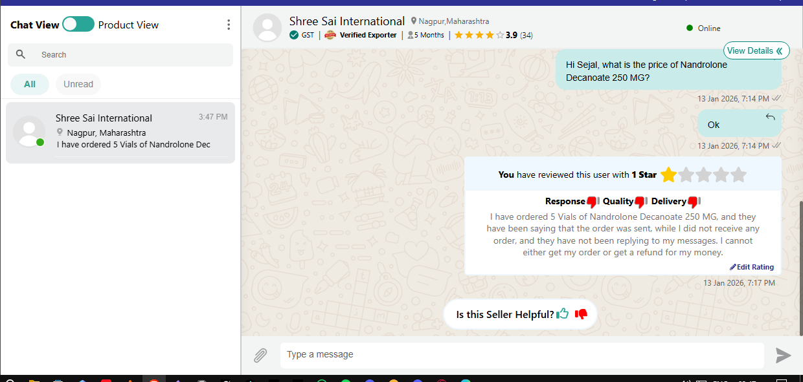The height and width of the screenshot is (382, 803).
Task: Click the attachment paperclip icon
Action: pyautogui.click(x=260, y=355)
